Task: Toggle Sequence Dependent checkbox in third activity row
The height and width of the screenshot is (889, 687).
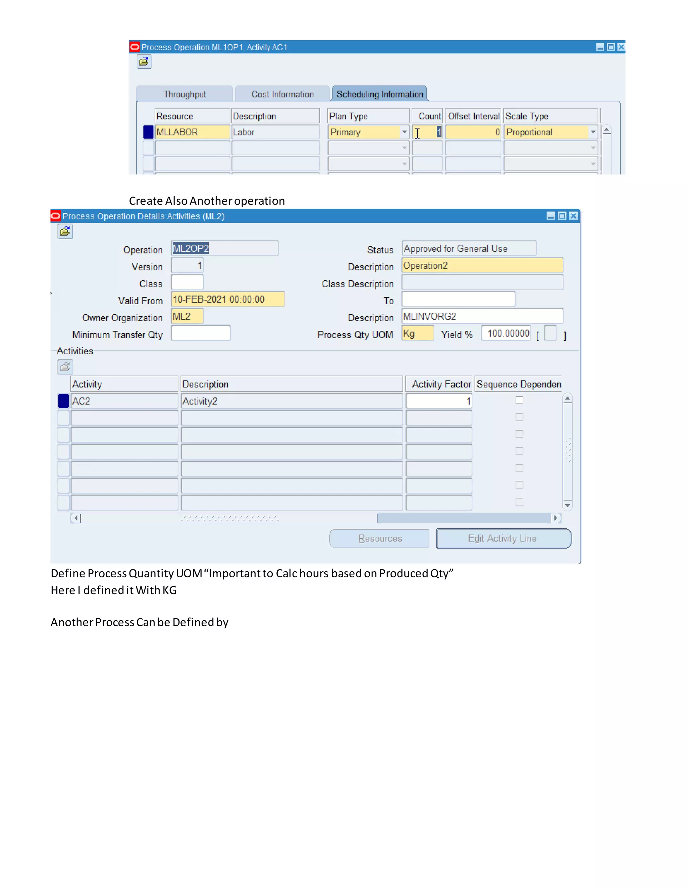Action: [x=519, y=434]
